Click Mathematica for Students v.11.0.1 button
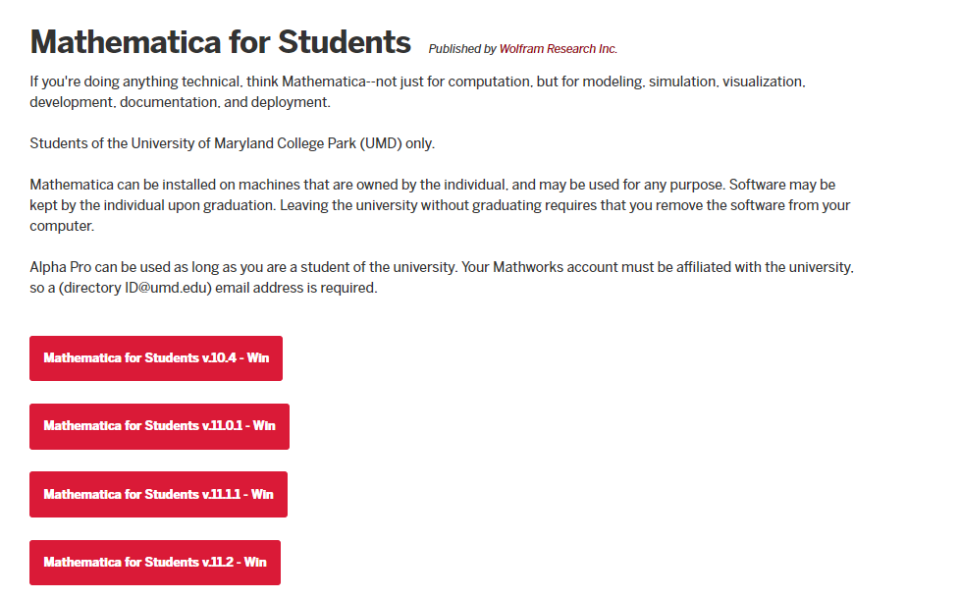 tap(159, 426)
